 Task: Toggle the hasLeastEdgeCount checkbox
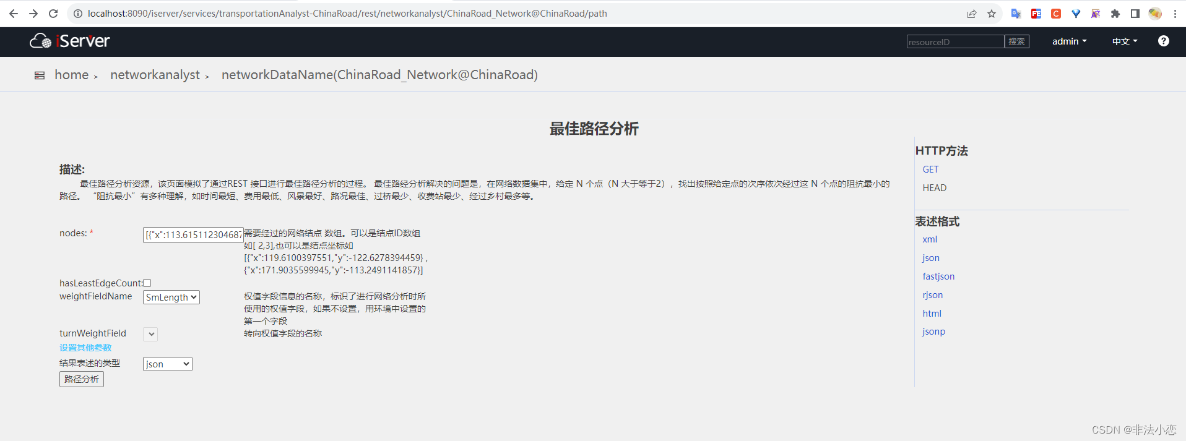click(147, 283)
